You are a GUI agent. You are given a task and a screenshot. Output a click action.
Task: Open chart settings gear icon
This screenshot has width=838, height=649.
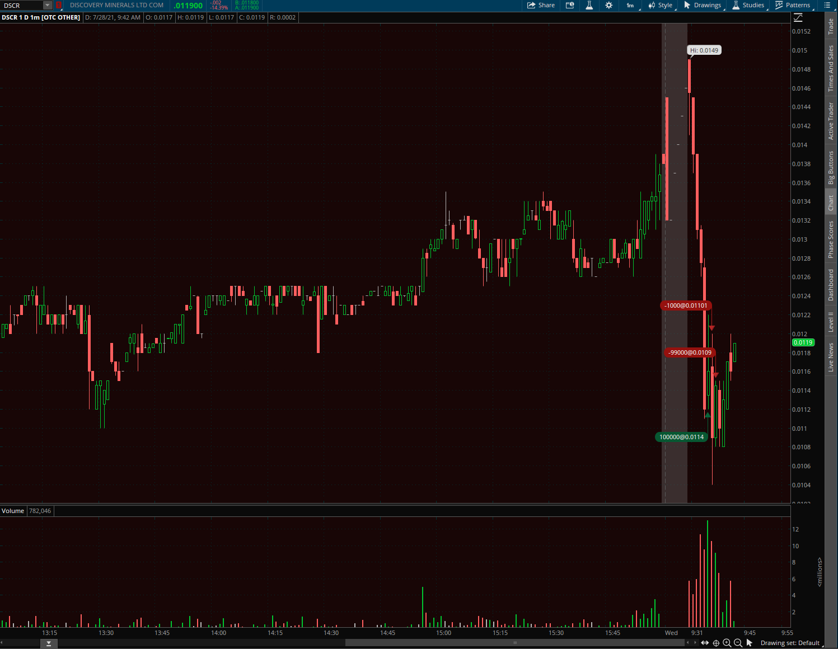click(x=609, y=6)
